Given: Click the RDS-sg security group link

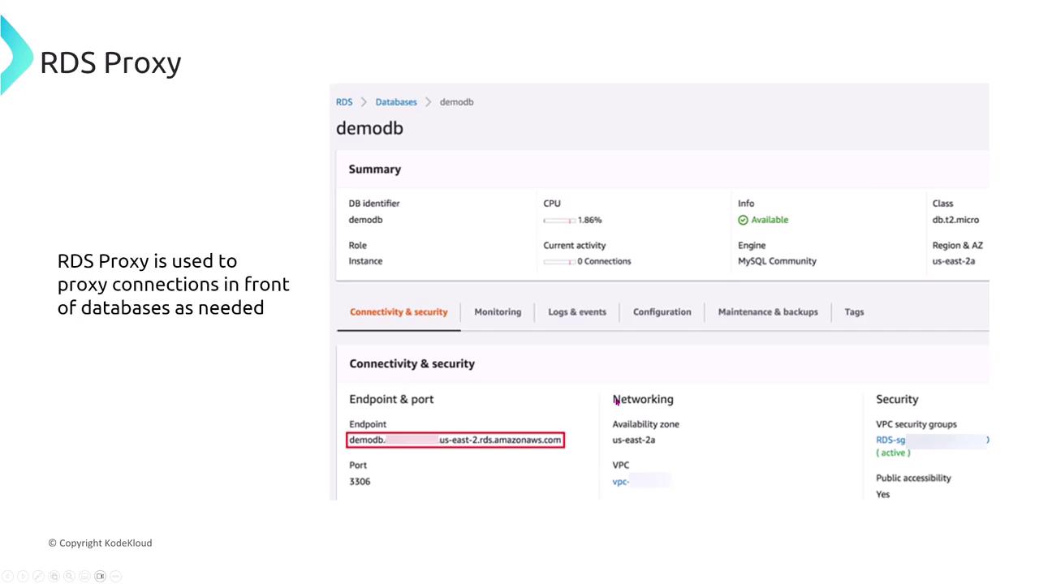Looking at the screenshot, I should coord(890,440).
